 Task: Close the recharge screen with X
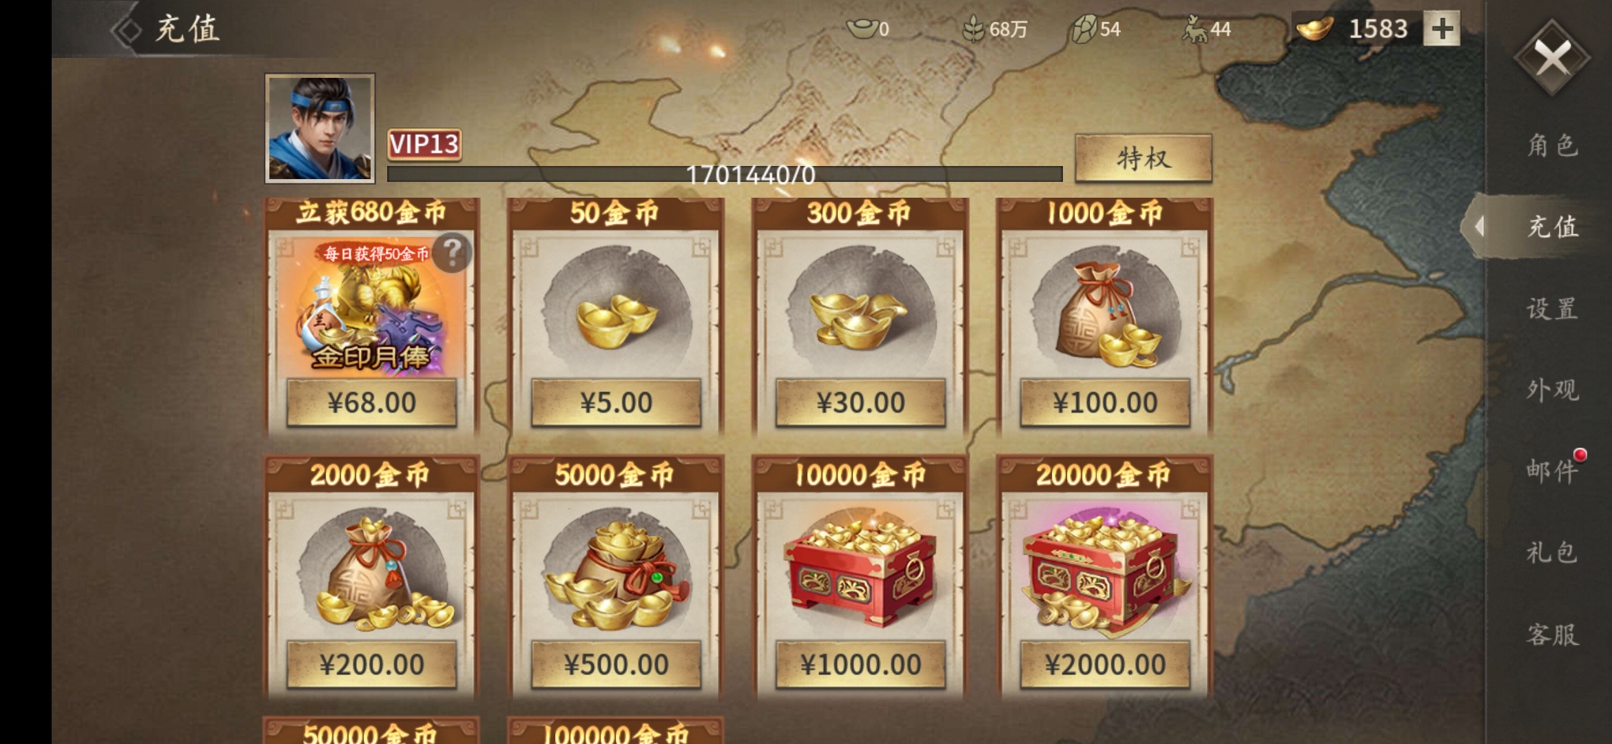coord(1552,57)
